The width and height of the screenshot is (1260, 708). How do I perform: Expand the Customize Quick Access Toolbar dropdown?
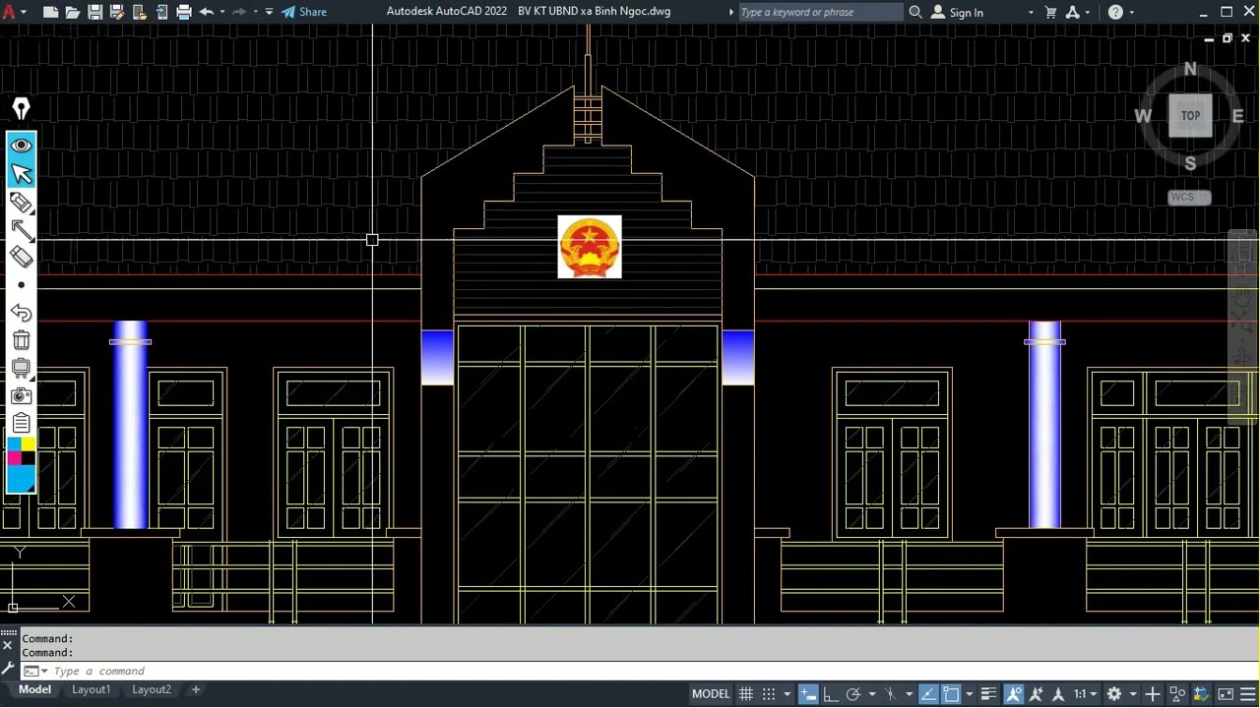tap(269, 12)
